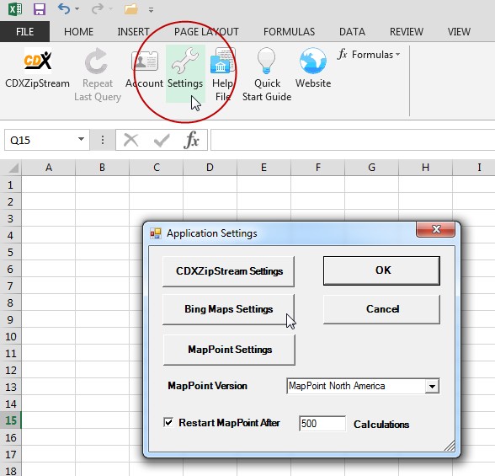Click CDXZipStream Settings button

tap(229, 271)
